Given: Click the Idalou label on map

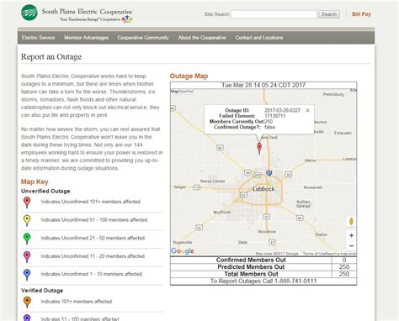Looking at the screenshot, I should (310, 160).
